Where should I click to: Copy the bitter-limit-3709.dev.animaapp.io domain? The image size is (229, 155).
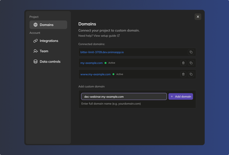click(191, 52)
